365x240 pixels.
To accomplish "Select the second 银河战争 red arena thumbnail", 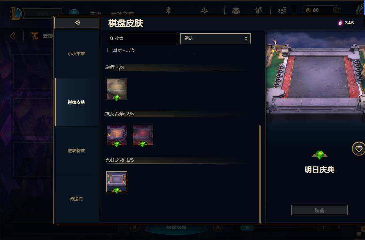I will [143, 135].
